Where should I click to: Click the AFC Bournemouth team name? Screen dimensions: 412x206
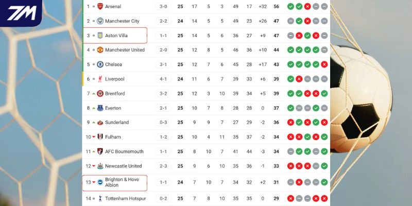[123, 151]
